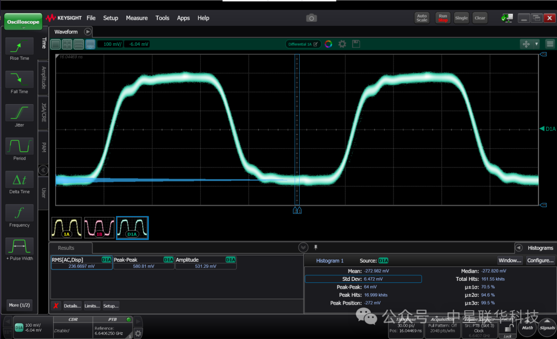This screenshot has height=339, width=557.
Task: Pin the Results panel
Action: coord(316,247)
